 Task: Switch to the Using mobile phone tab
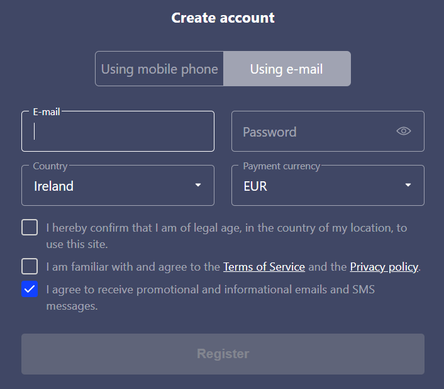160,69
